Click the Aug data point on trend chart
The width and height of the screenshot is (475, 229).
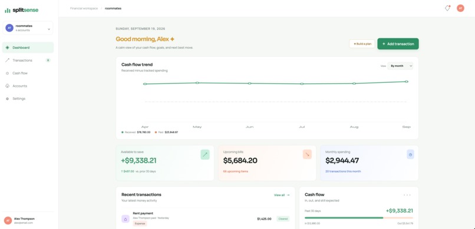(354, 83)
